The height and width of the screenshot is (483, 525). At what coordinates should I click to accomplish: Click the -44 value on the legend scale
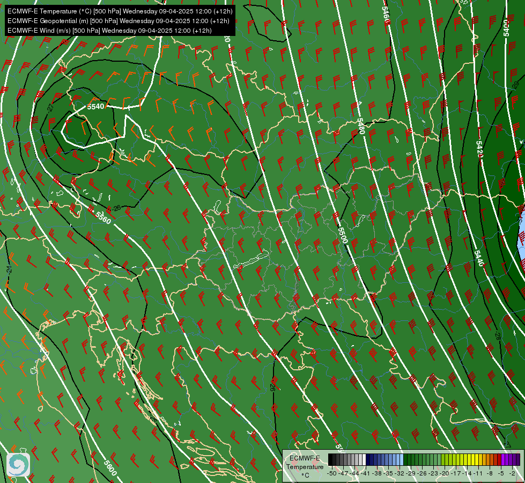tap(354, 473)
